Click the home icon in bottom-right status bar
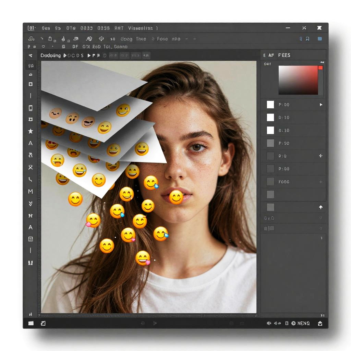The image size is (351, 351). tap(320, 323)
